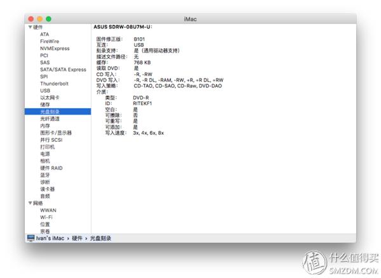
Task: Click Ivan's iMac in the path bar
Action: tap(52, 237)
